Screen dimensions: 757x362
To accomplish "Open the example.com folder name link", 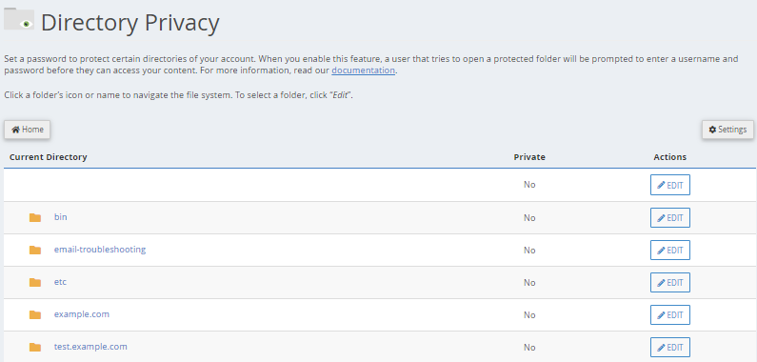I will [82, 314].
